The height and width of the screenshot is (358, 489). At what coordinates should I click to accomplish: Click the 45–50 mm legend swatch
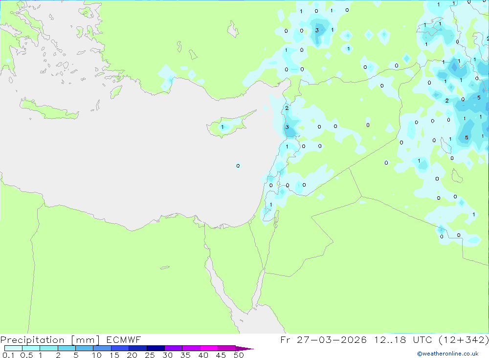tap(227, 348)
